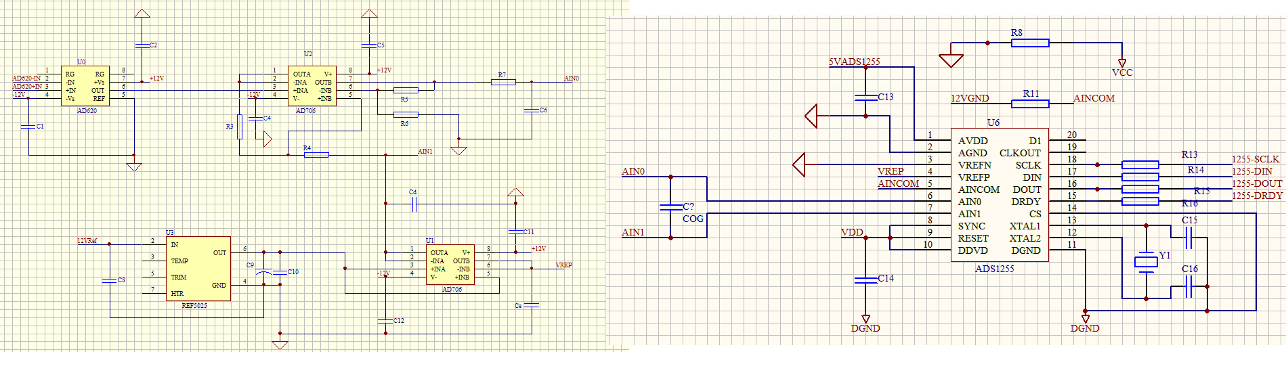
Task: Select capacitor C11 symbol
Action: point(515,231)
